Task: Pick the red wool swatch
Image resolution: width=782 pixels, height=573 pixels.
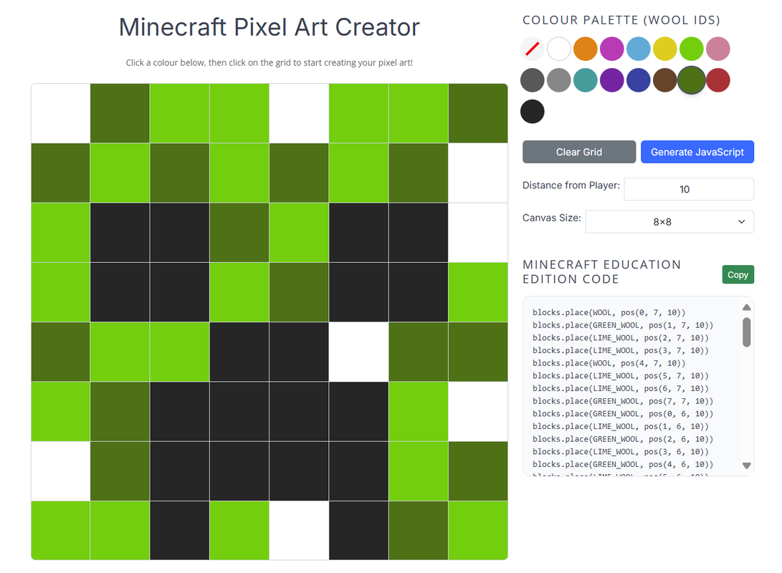Action: [718, 80]
